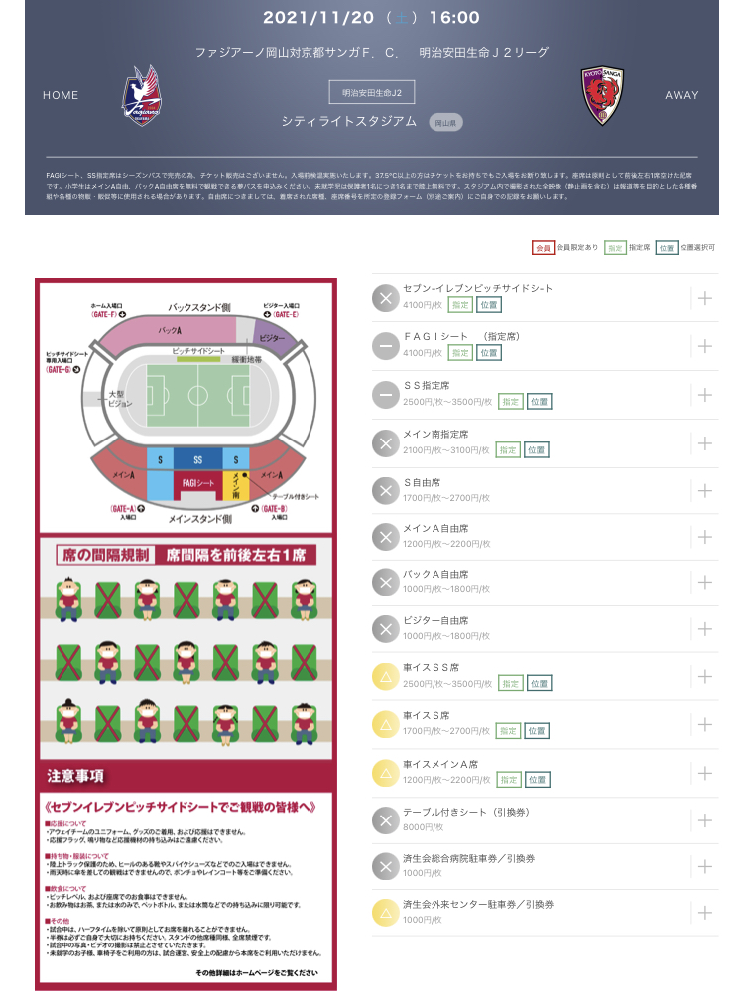Screen dimensions: 744x1006
Task: Expand the ビジター自由席 ticket details
Action: pos(705,629)
